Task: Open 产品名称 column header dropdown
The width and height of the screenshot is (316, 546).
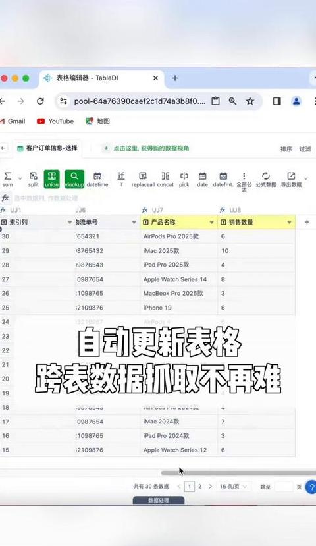Action: [211, 222]
